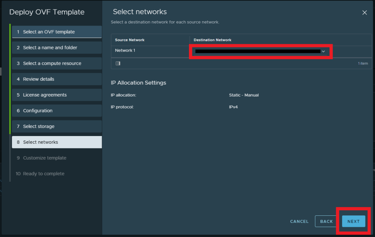Click the Static - Manual IP allocation value

point(244,95)
